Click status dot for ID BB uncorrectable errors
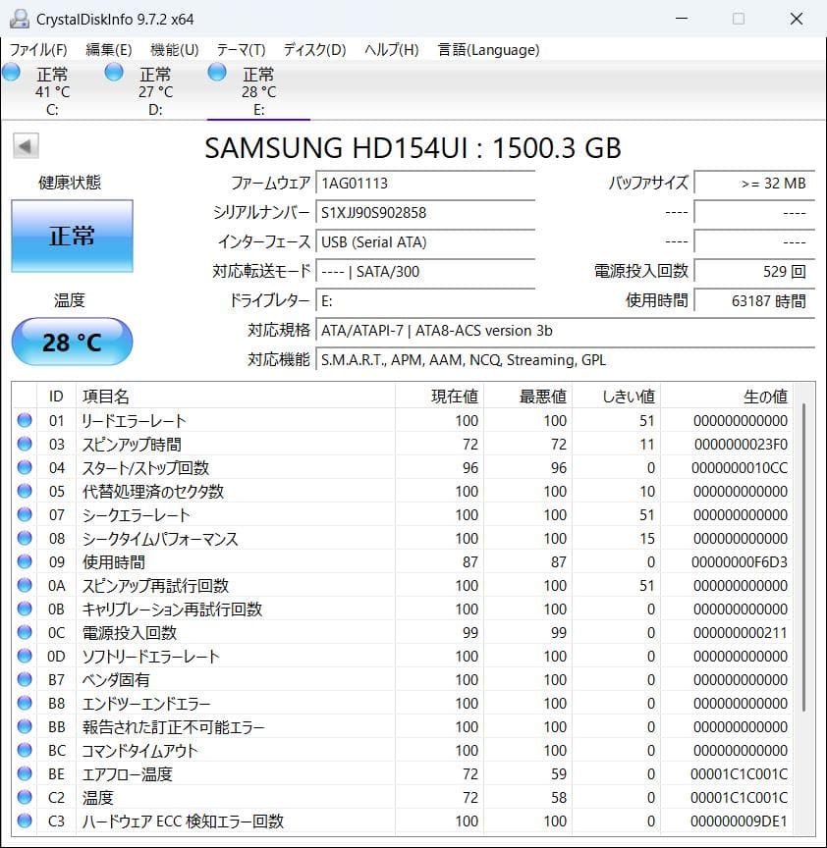 tap(25, 726)
